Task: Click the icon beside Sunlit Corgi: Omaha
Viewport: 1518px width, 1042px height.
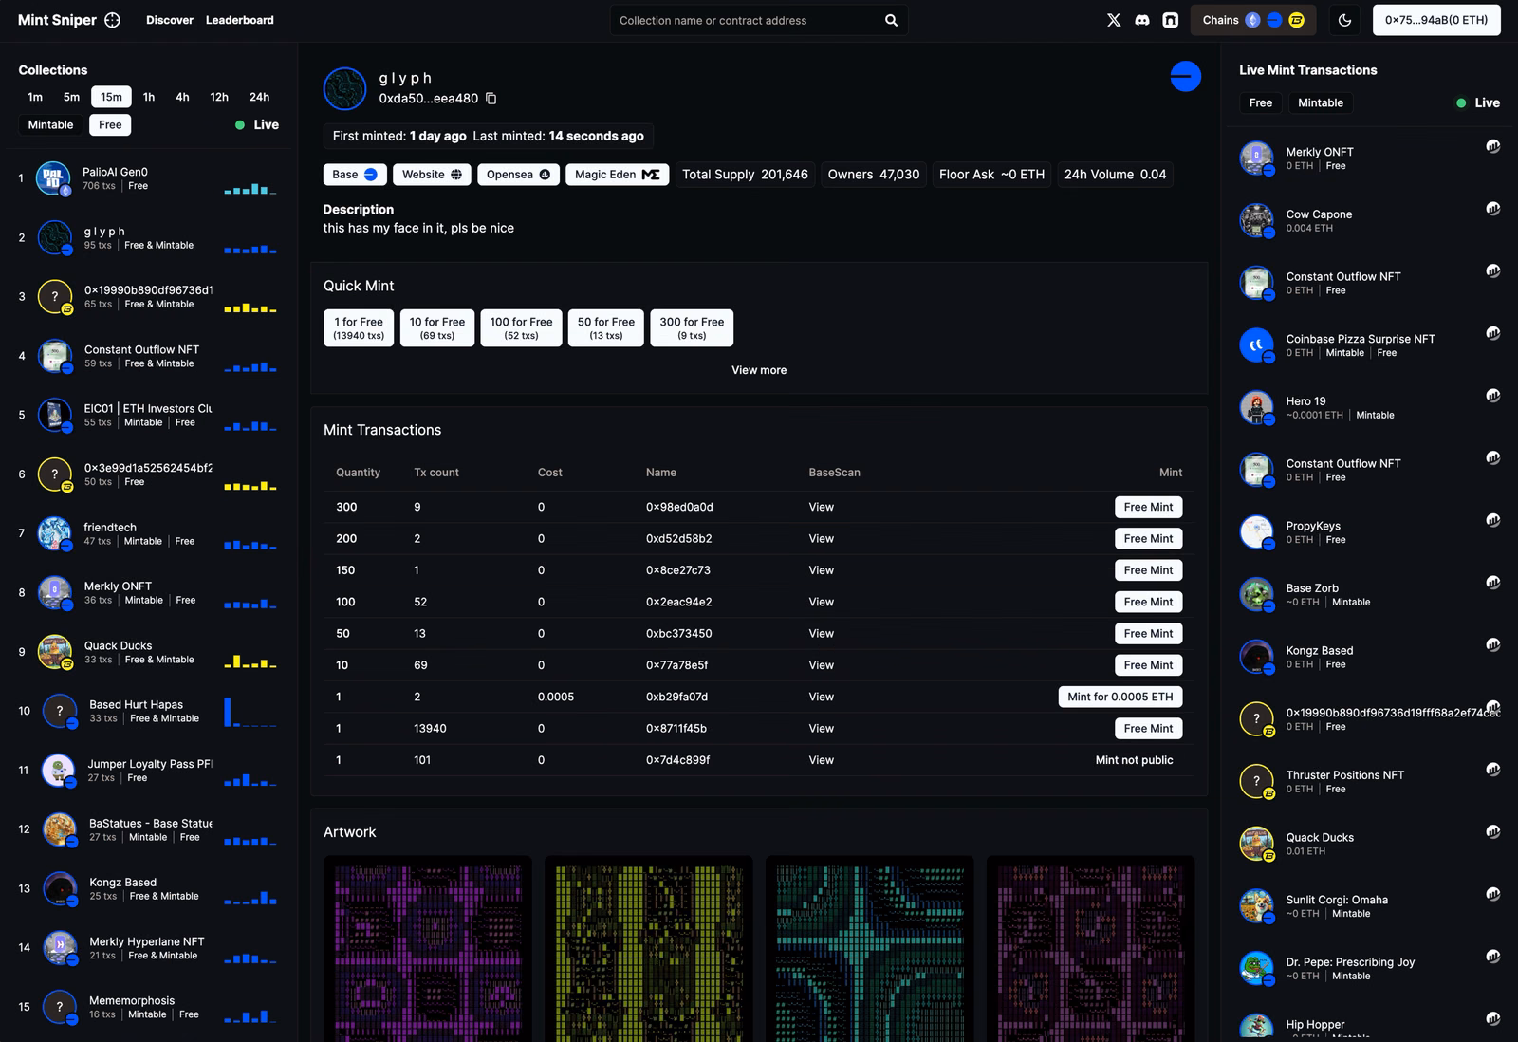Action: coord(1492,894)
